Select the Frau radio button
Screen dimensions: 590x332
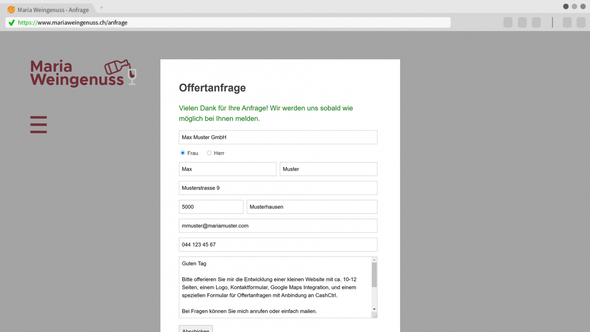tap(182, 153)
